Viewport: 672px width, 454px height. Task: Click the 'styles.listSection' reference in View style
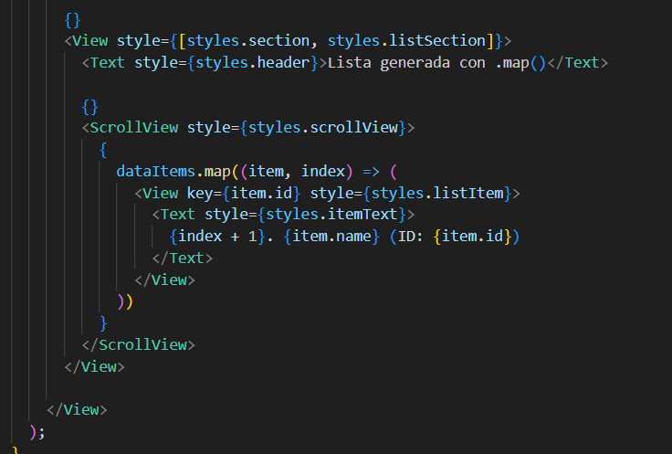[x=406, y=41]
